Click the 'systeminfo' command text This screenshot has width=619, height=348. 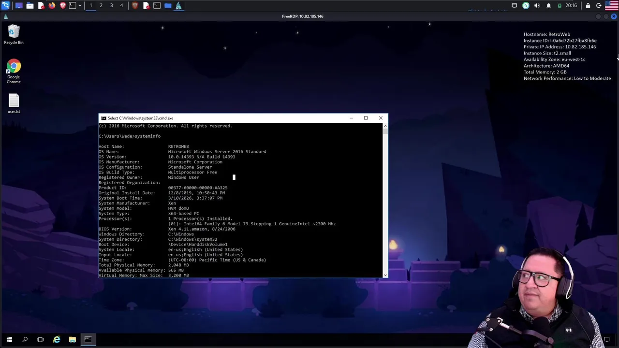click(147, 136)
